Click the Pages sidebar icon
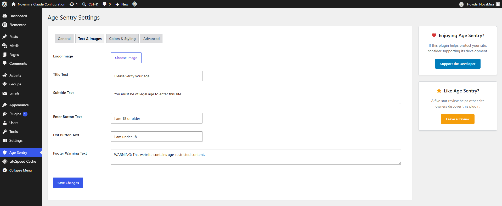This screenshot has width=502, height=206. point(5,55)
